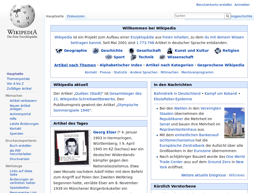Open Benutzerkonto erstellen link

(x=214, y=5)
